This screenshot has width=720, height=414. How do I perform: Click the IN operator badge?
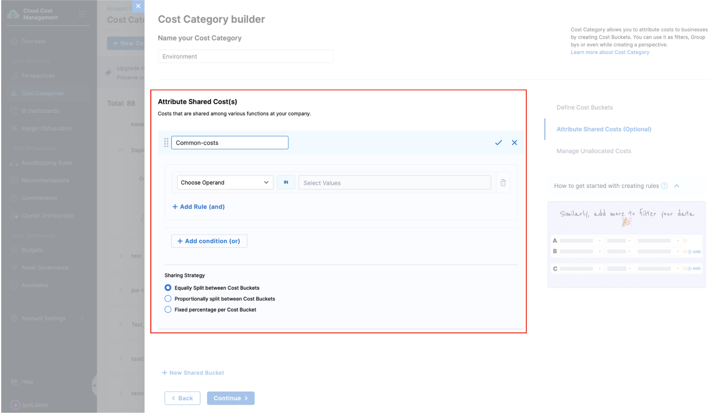(x=286, y=183)
